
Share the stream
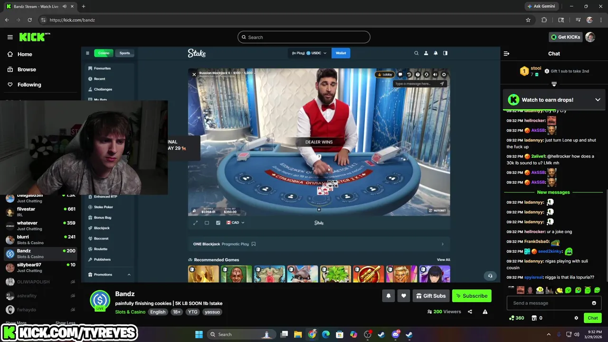coord(470,312)
